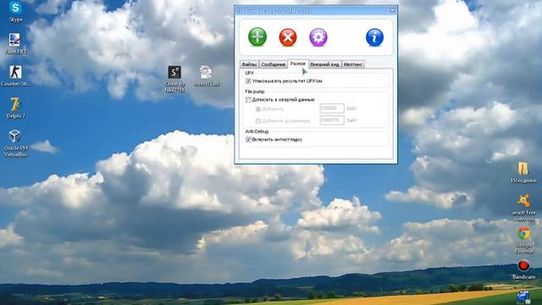Image resolution: width=542 pixels, height=305 pixels.
Task: Select the Разное tab
Action: [x=297, y=64]
